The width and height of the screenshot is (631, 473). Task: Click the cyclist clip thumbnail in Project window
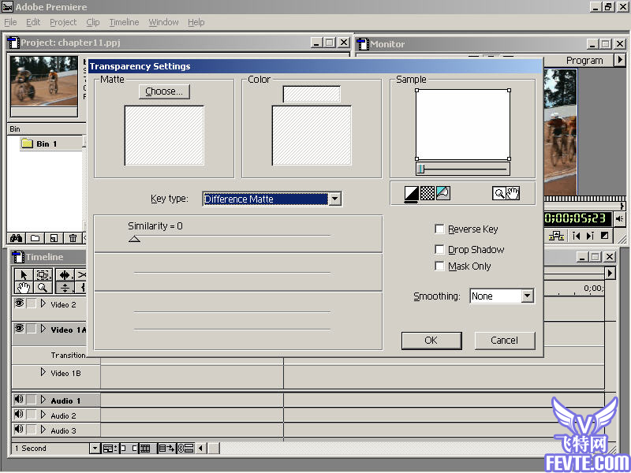click(44, 81)
